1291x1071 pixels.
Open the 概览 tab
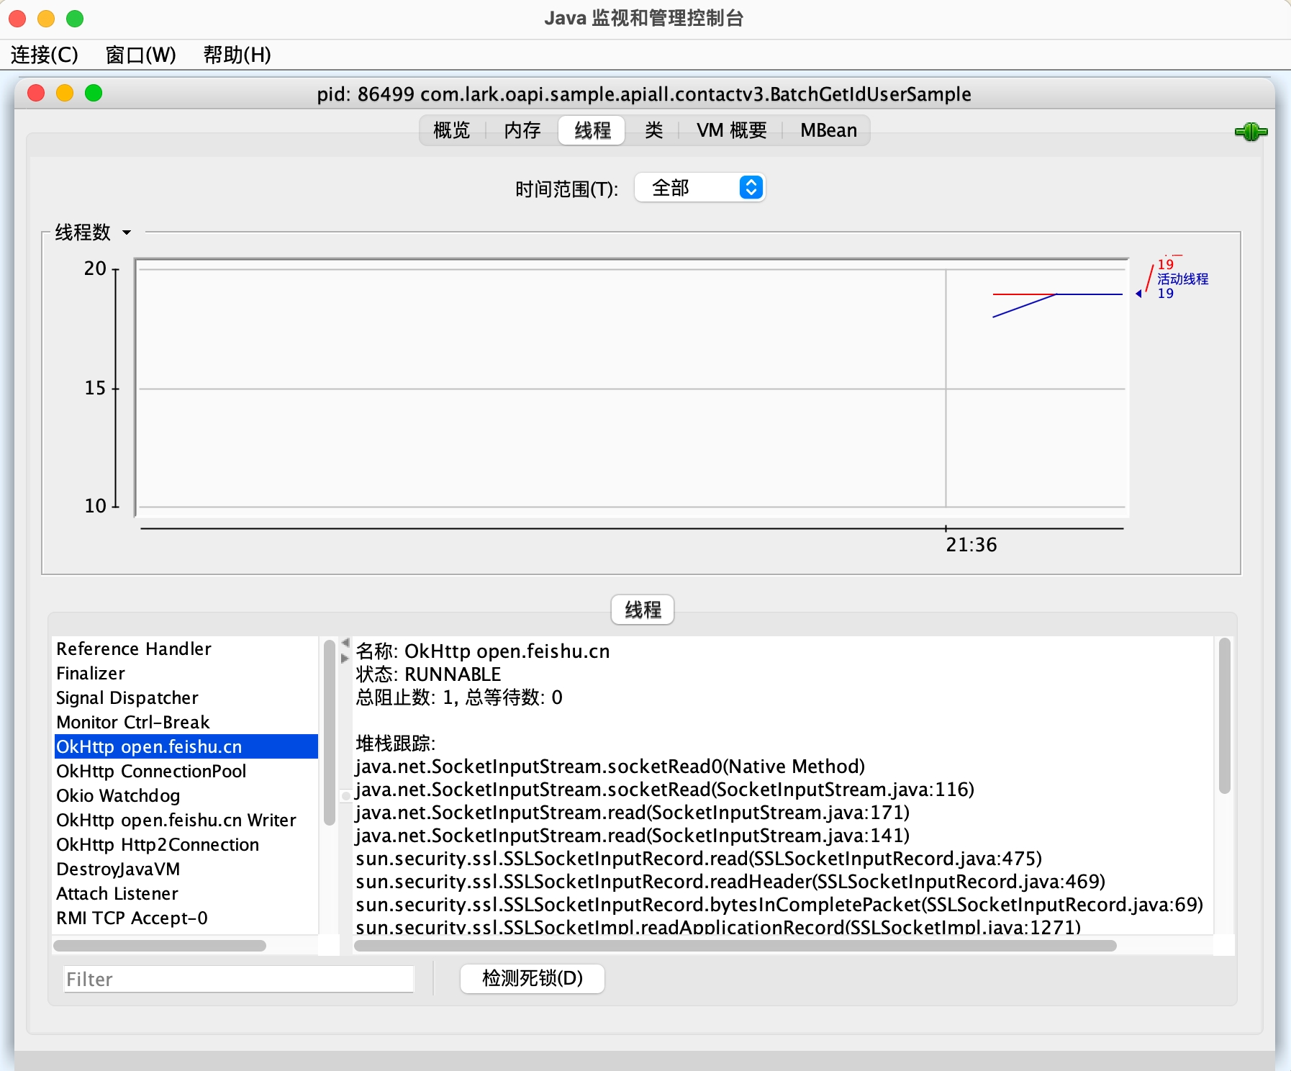(452, 130)
